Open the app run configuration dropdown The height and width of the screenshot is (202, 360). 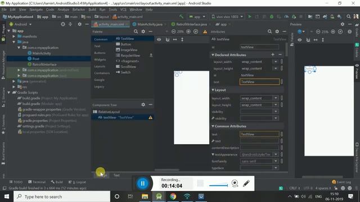click(x=197, y=17)
